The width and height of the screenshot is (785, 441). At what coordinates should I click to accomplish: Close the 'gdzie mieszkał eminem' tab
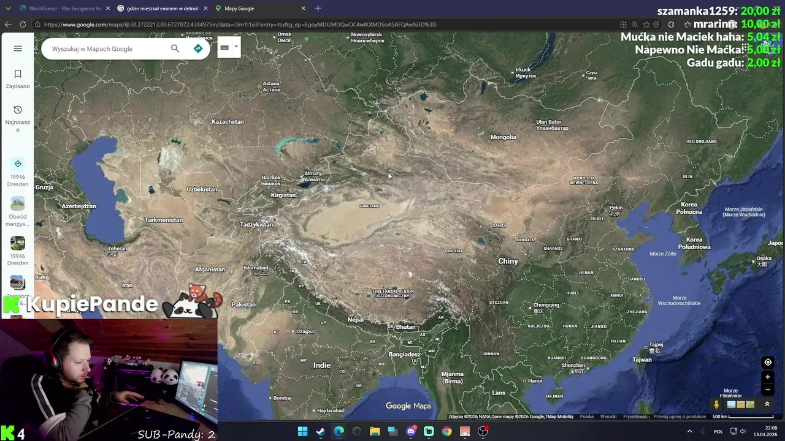pyautogui.click(x=205, y=8)
